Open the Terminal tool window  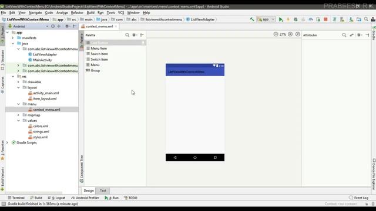pos(16,198)
